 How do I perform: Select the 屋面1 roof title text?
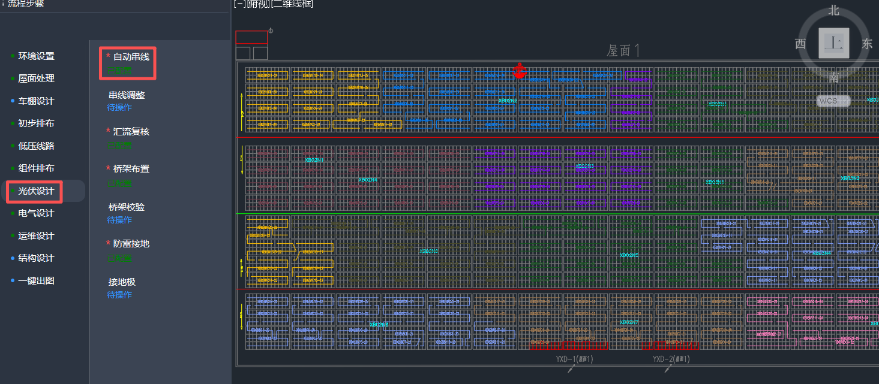(623, 51)
